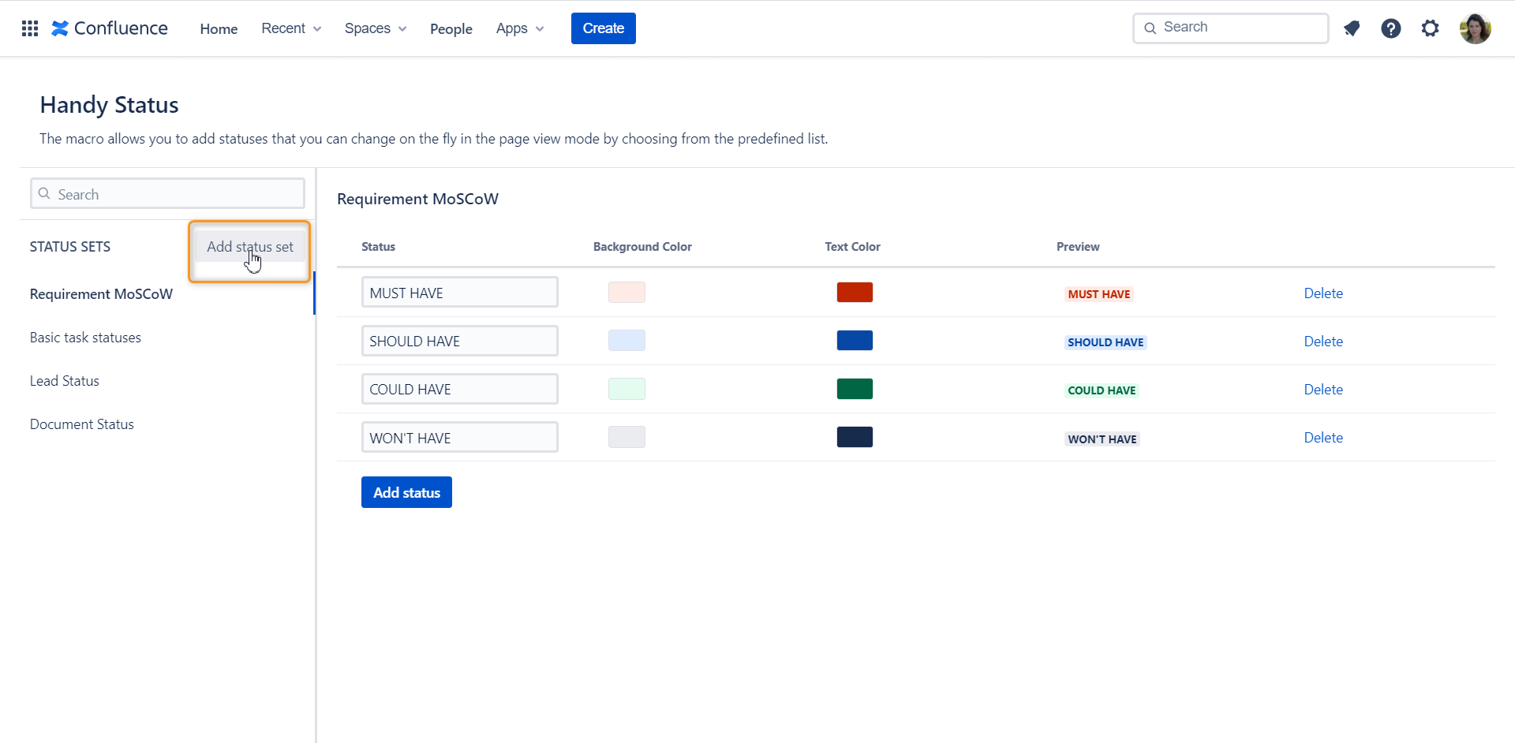Image resolution: width=1515 pixels, height=743 pixels.
Task: Select the Lead Status set
Action: 64,380
